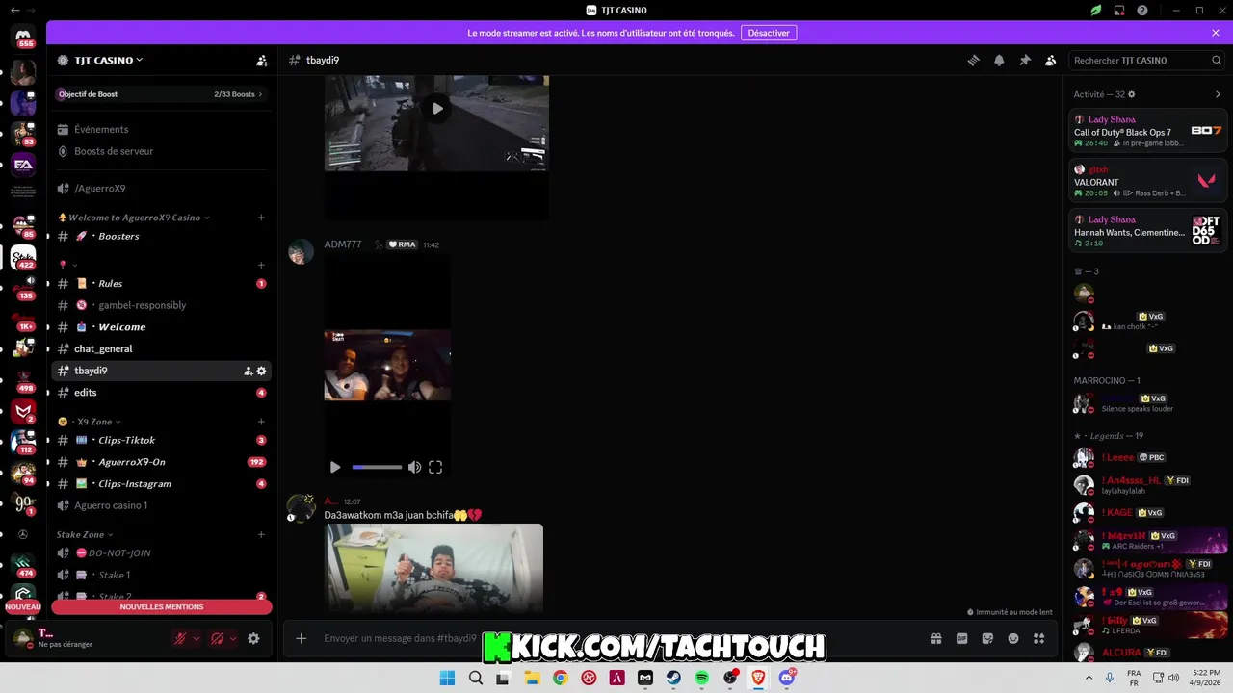This screenshot has height=693, width=1233.
Task: Open tbaydi9 channel settings gear
Action: (x=261, y=371)
